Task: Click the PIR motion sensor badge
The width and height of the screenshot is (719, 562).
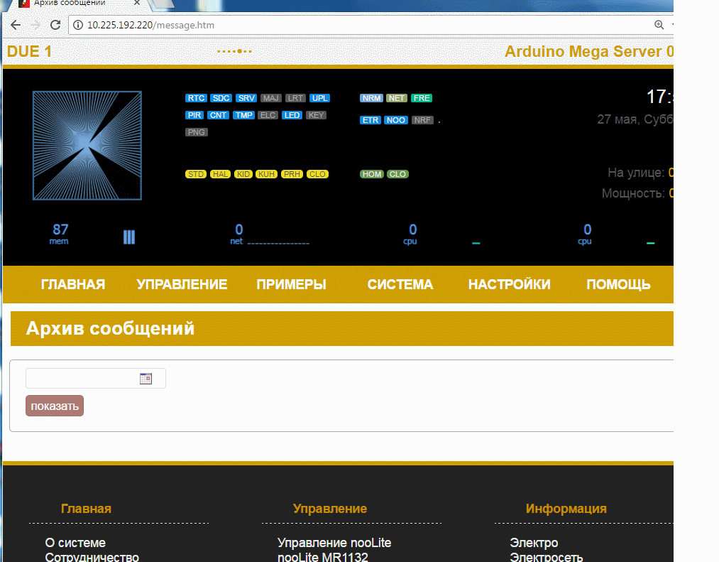Action: [194, 114]
